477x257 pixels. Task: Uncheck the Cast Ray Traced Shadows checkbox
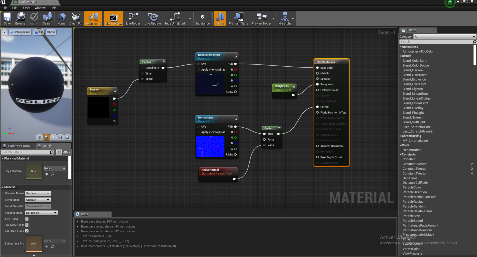27,231
